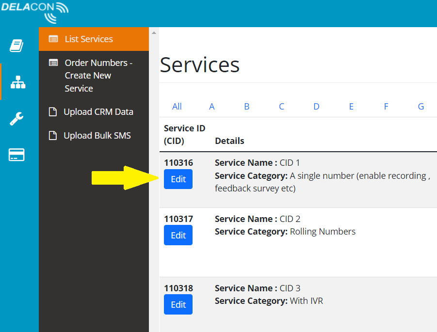Filter services by letter F
This screenshot has width=437, height=332.
386,107
